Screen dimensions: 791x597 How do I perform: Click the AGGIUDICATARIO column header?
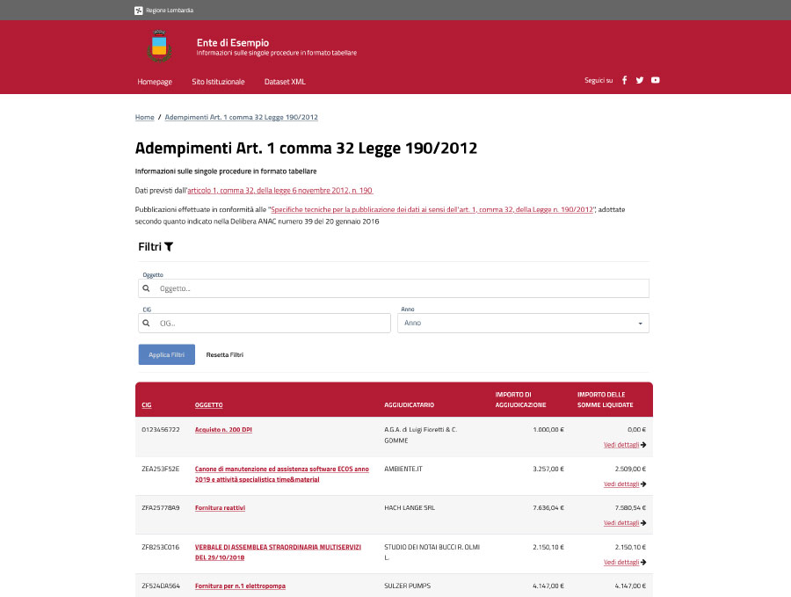(x=409, y=405)
